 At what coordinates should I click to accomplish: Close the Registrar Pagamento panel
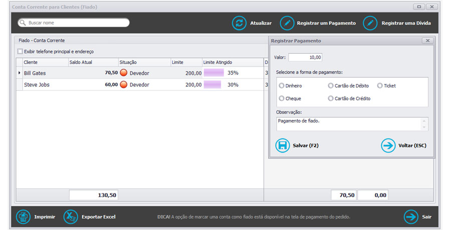(x=427, y=40)
